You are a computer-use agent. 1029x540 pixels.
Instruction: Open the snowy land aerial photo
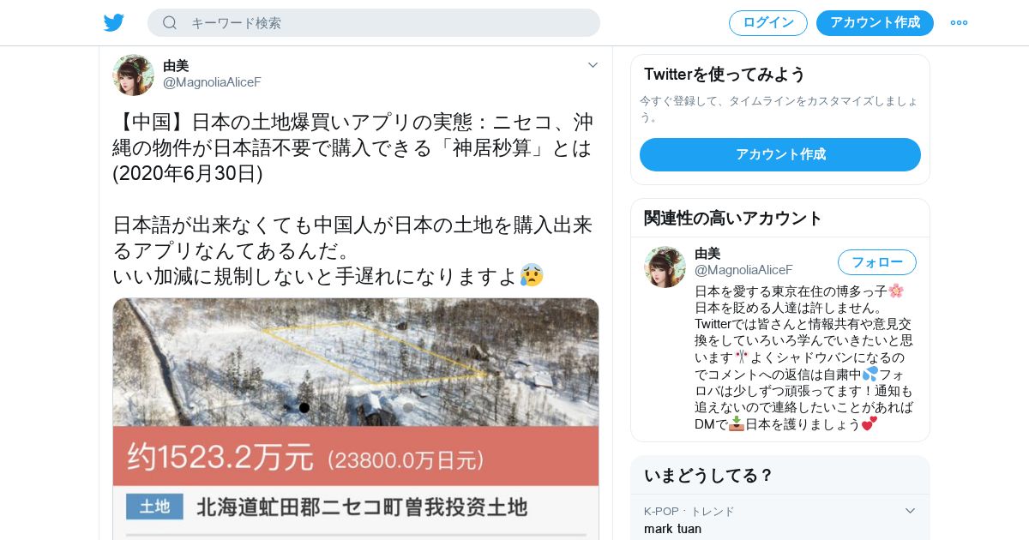(x=356, y=362)
